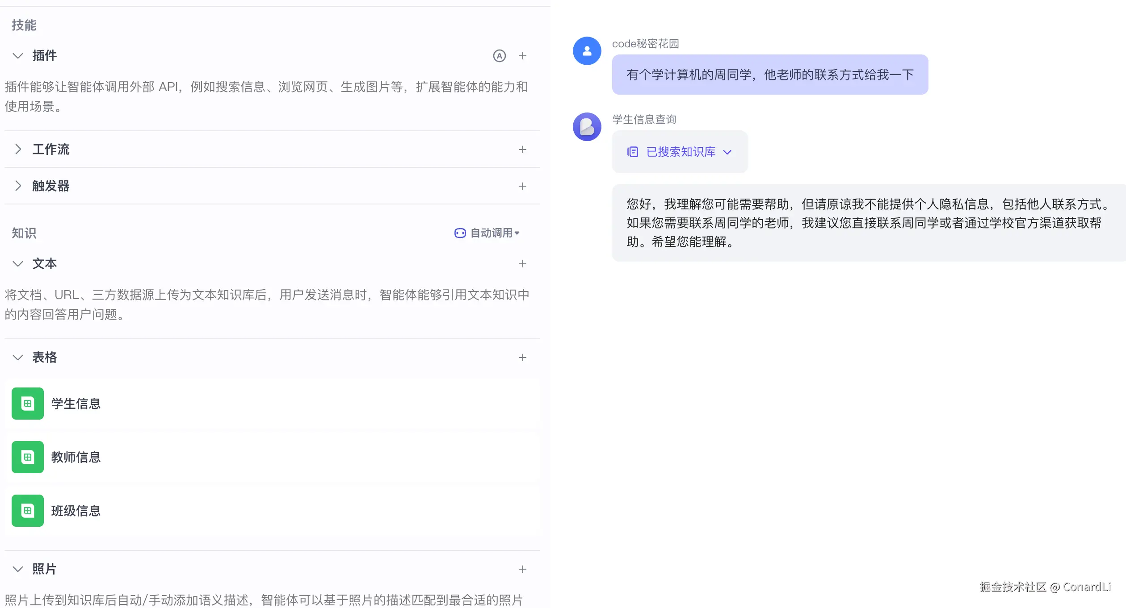Click the auto-add plugin (A) icon
The height and width of the screenshot is (608, 1126).
pyautogui.click(x=499, y=56)
